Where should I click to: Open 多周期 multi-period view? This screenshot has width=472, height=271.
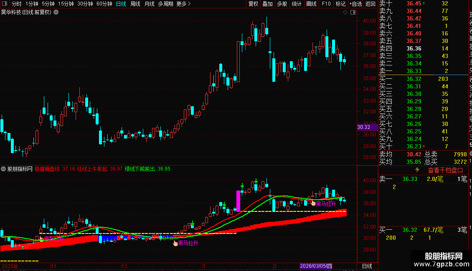coord(165,4)
